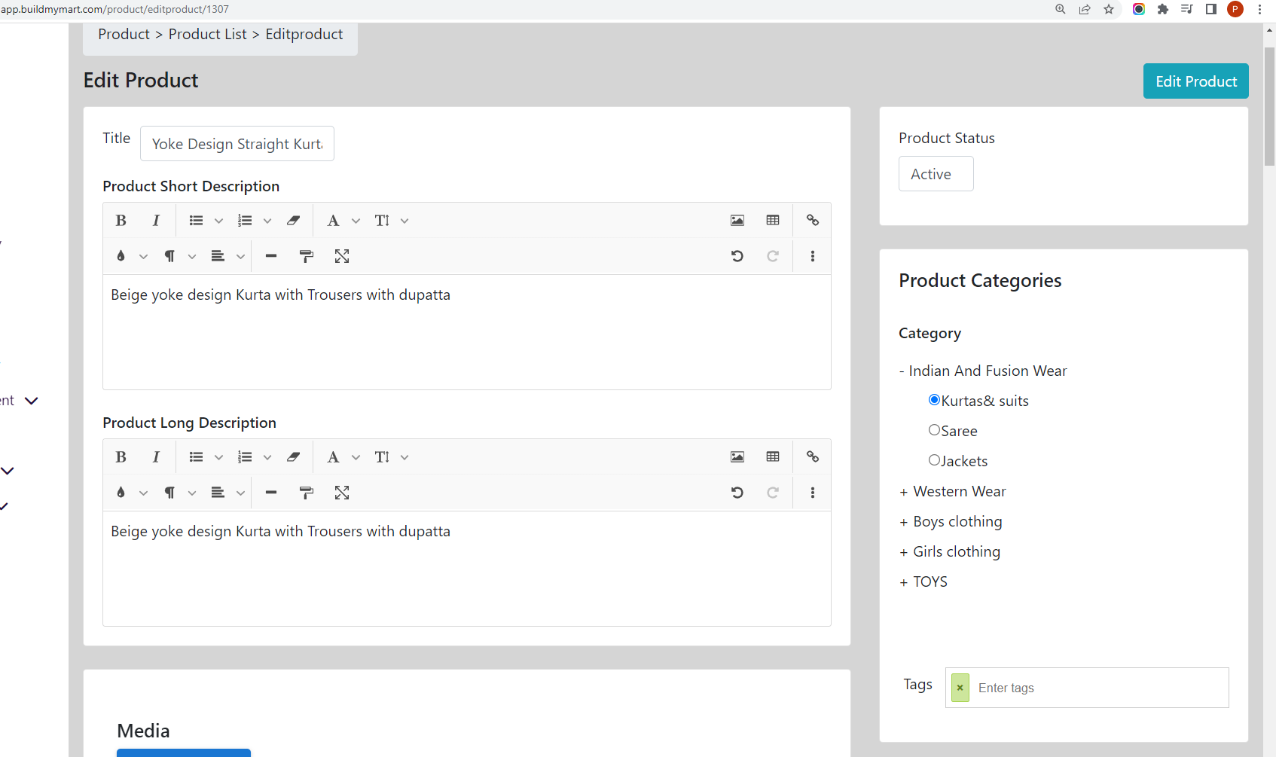The image size is (1276, 757).
Task: Click browser share page icon
Action: click(1085, 9)
